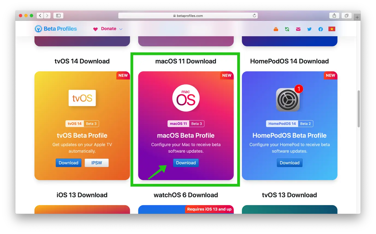Click the Settings gear icon with badge

click(290, 98)
